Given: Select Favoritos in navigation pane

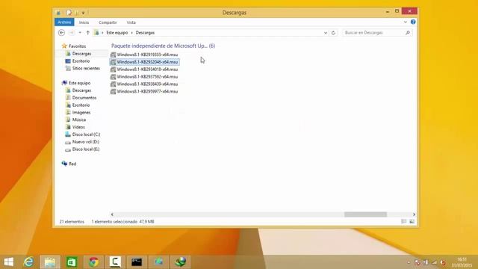Looking at the screenshot, I should click(x=77, y=46).
